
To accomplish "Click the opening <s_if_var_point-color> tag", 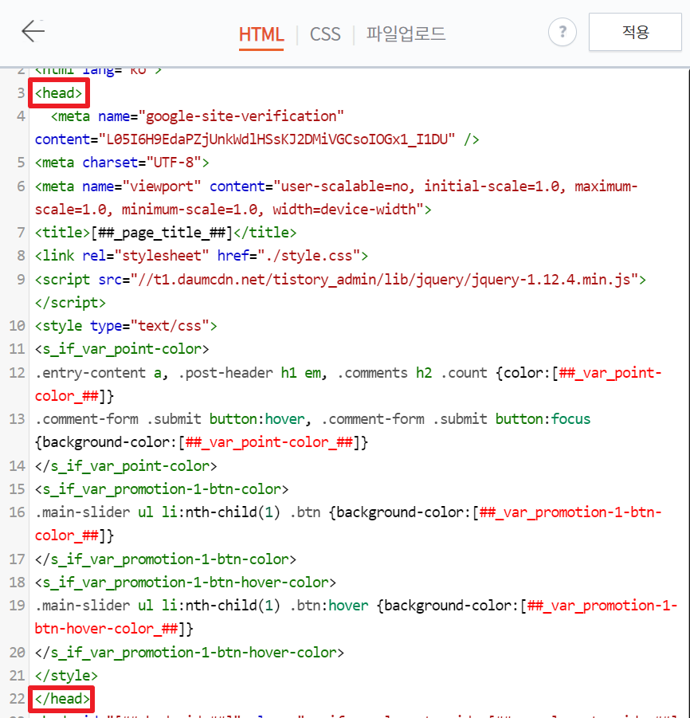I will [122, 349].
